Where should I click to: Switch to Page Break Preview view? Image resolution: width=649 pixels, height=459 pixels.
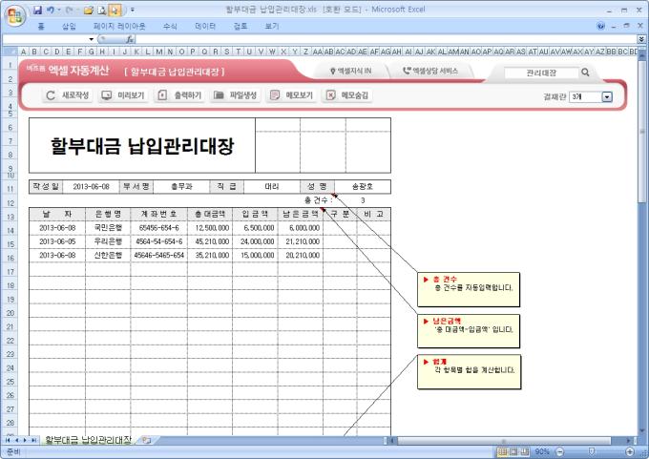click(x=527, y=451)
